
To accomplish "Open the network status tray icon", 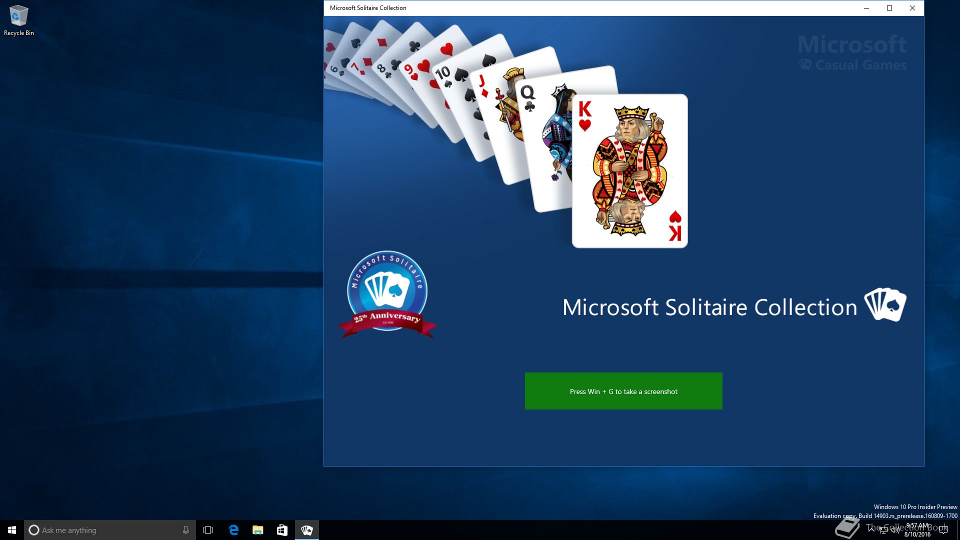I will [x=883, y=530].
